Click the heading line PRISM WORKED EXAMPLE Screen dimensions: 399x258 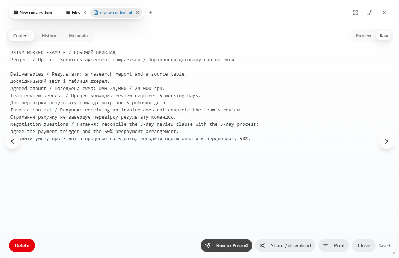point(63,53)
